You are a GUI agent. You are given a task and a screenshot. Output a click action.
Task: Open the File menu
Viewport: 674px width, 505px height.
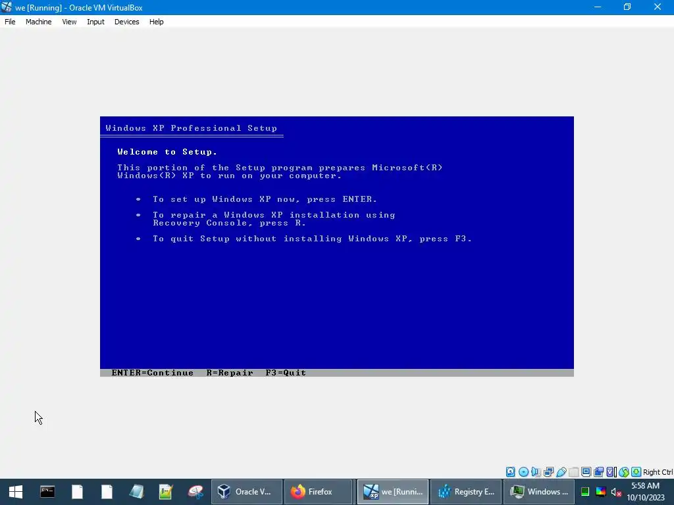pos(10,22)
